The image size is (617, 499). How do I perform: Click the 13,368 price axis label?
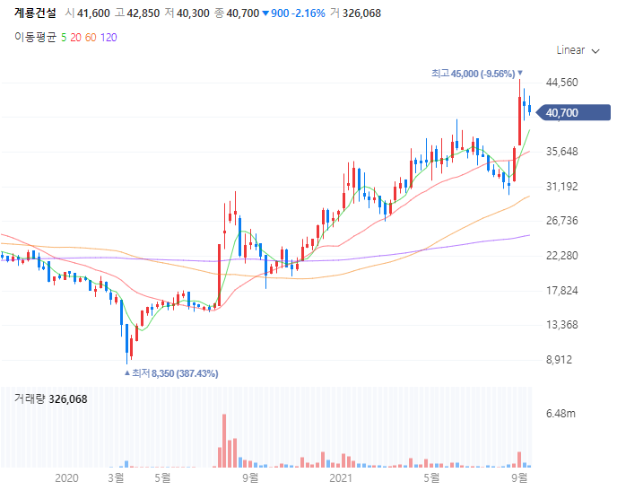(562, 325)
